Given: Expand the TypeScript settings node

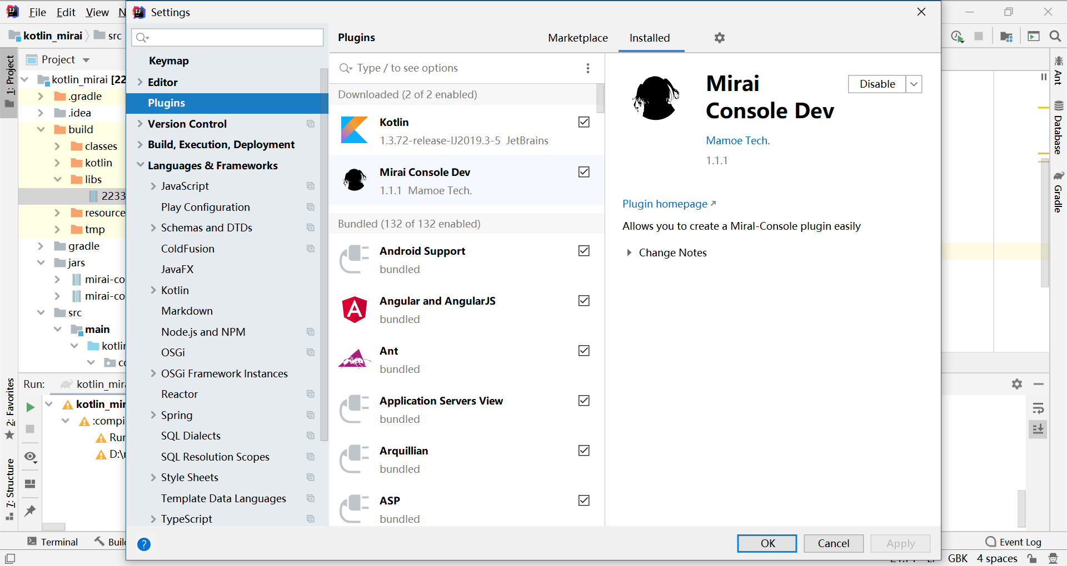Looking at the screenshot, I should [x=153, y=519].
